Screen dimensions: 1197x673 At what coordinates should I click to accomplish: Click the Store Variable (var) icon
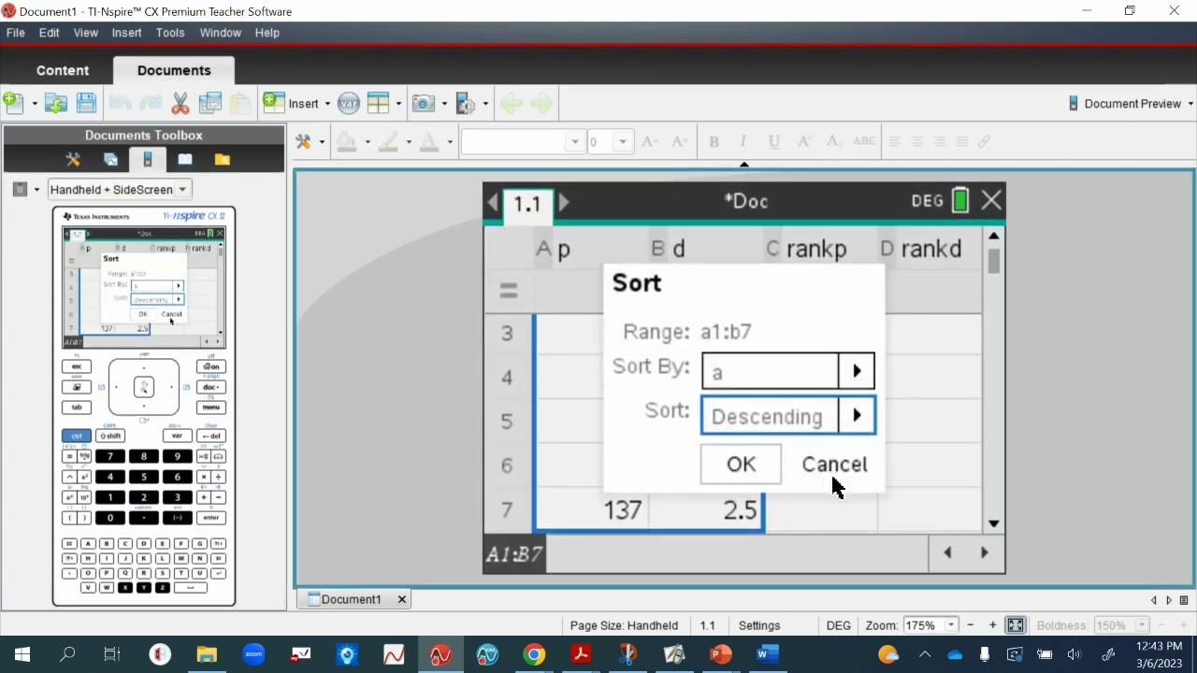tap(349, 104)
